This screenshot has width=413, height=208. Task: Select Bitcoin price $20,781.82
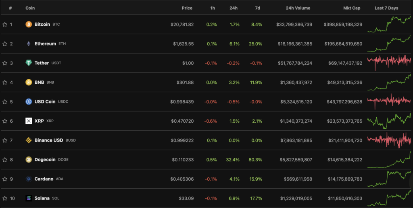tap(182, 25)
